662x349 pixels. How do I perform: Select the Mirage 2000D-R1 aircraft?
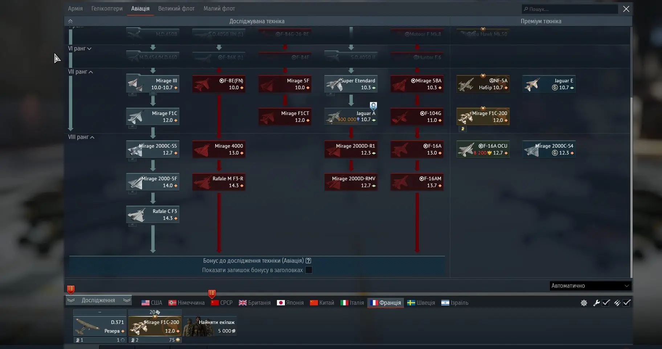pyautogui.click(x=351, y=149)
